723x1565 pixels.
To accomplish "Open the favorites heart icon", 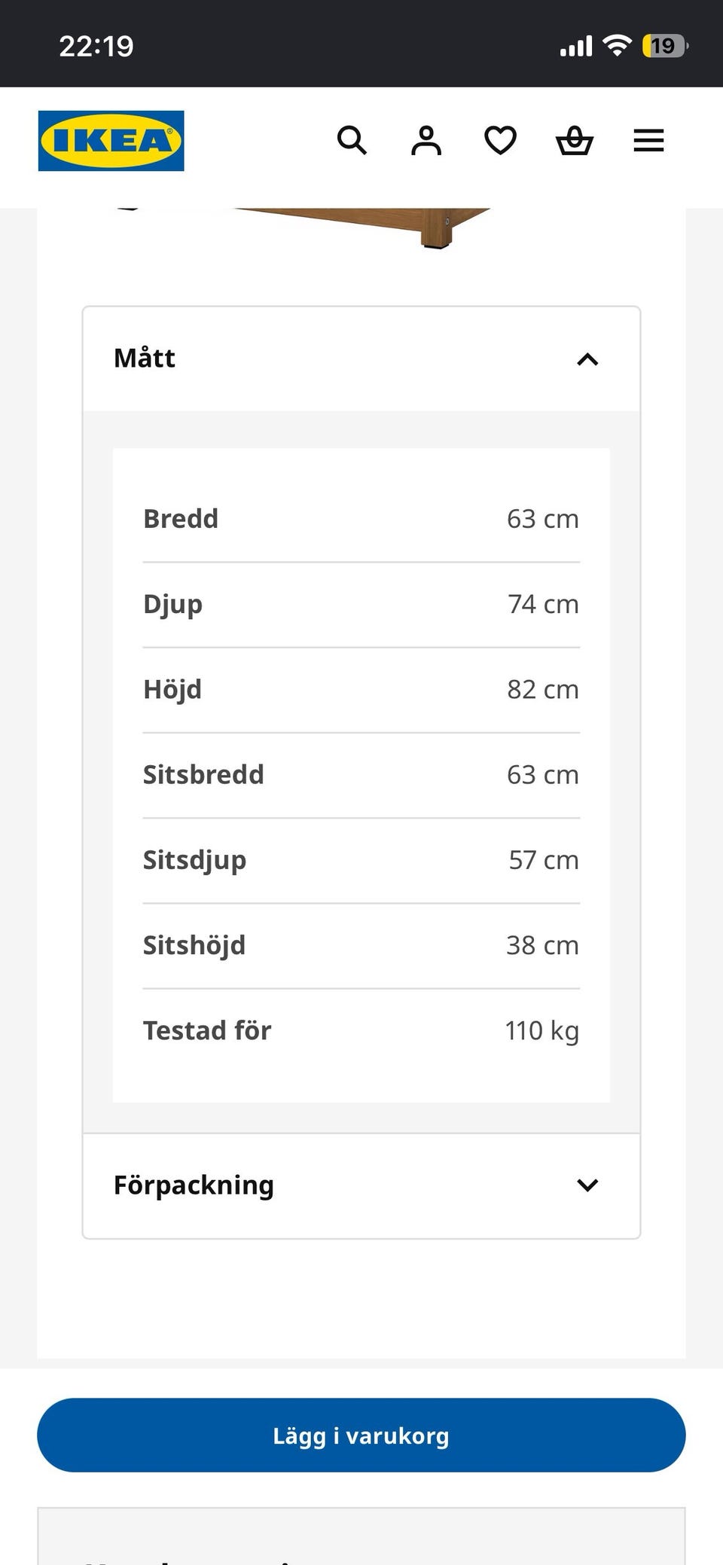I will [x=500, y=140].
